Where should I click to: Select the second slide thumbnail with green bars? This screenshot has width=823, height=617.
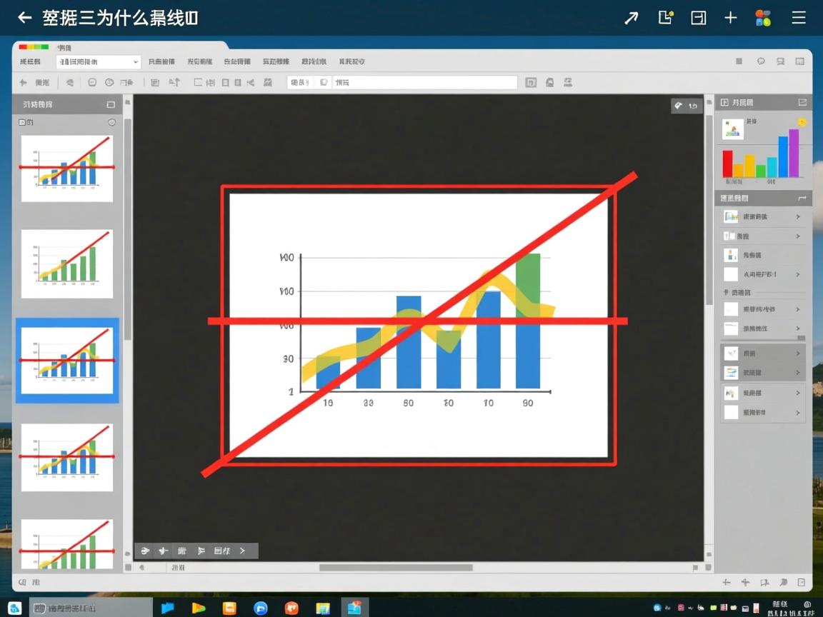click(67, 264)
